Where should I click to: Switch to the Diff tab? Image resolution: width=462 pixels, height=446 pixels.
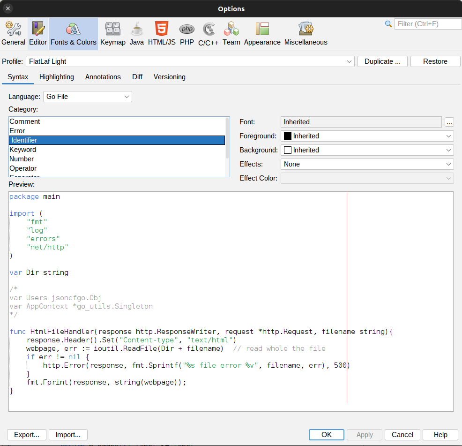tap(137, 77)
